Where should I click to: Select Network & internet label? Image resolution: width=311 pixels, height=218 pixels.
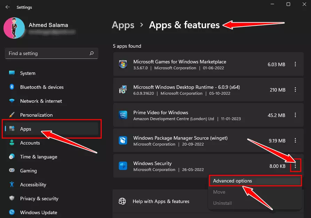[41, 101]
